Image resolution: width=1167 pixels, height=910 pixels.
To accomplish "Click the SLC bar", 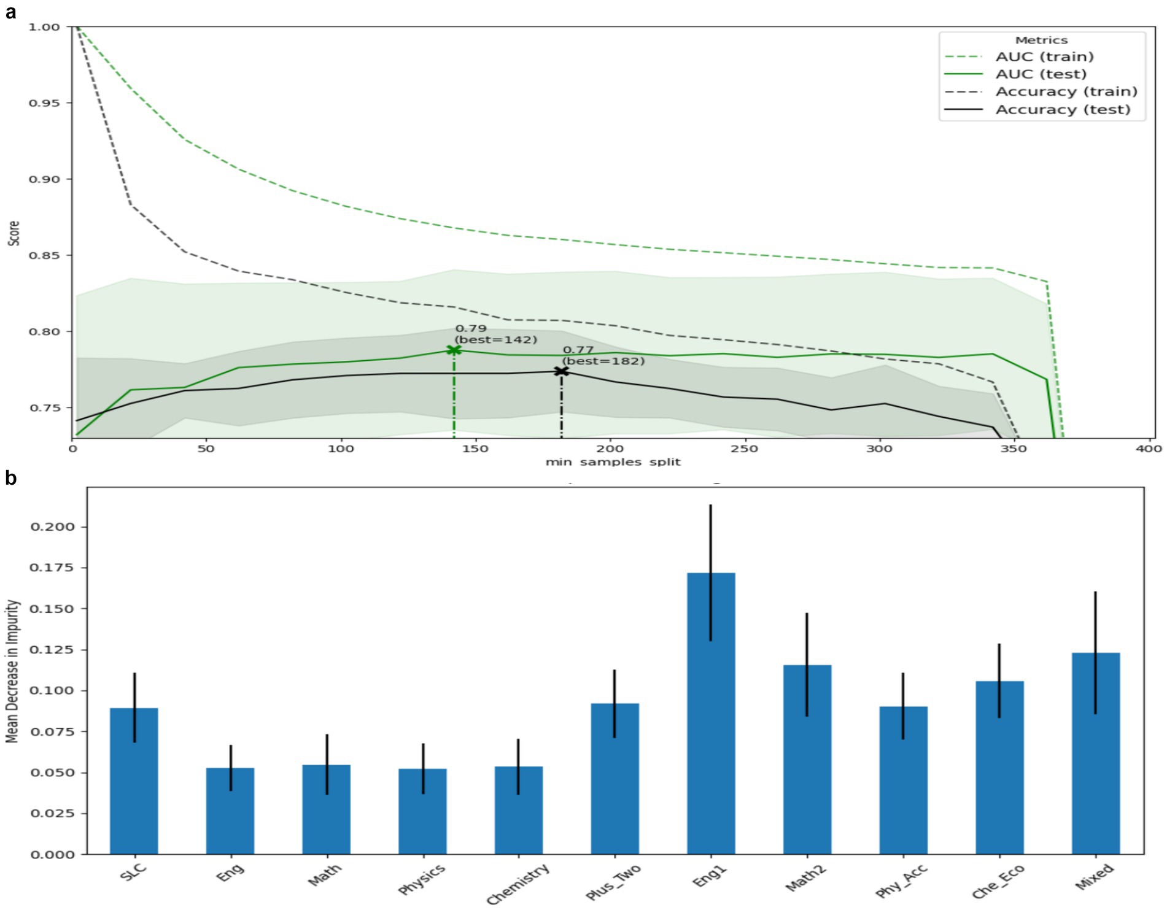I will click(x=134, y=781).
